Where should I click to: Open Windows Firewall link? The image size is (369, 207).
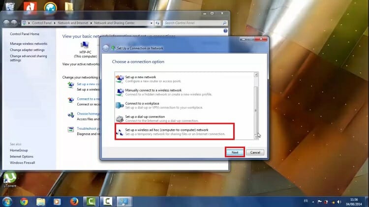[22, 163]
